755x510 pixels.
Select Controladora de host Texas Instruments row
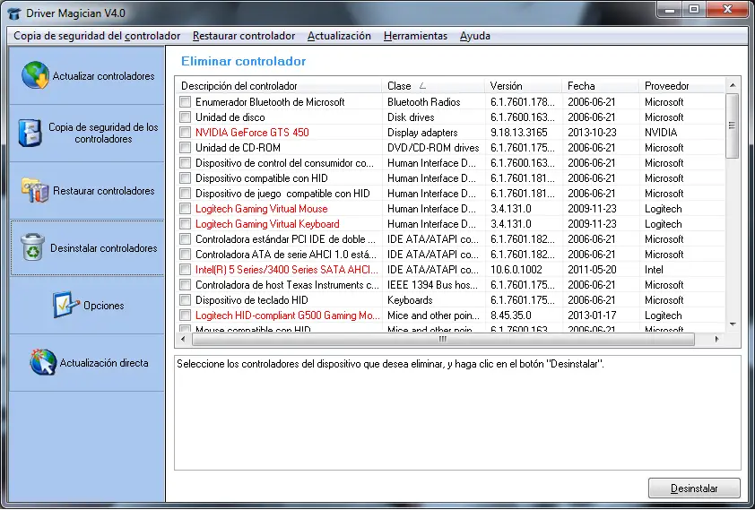pyautogui.click(x=450, y=285)
